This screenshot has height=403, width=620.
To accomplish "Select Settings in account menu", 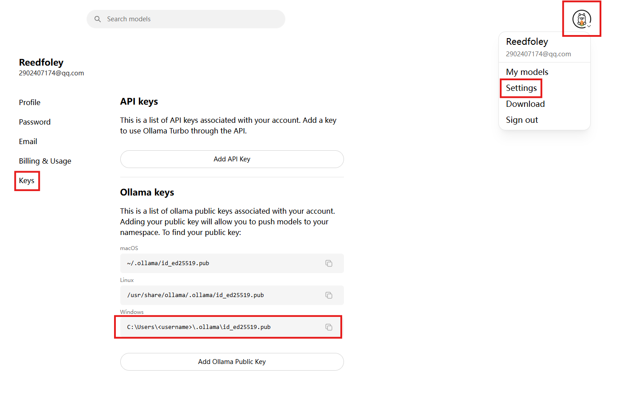I will (x=521, y=88).
